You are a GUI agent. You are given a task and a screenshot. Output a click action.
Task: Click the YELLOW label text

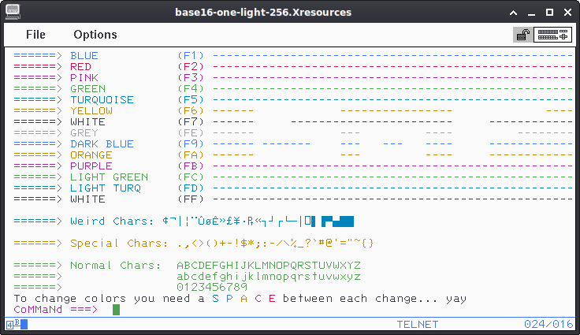[x=91, y=110]
